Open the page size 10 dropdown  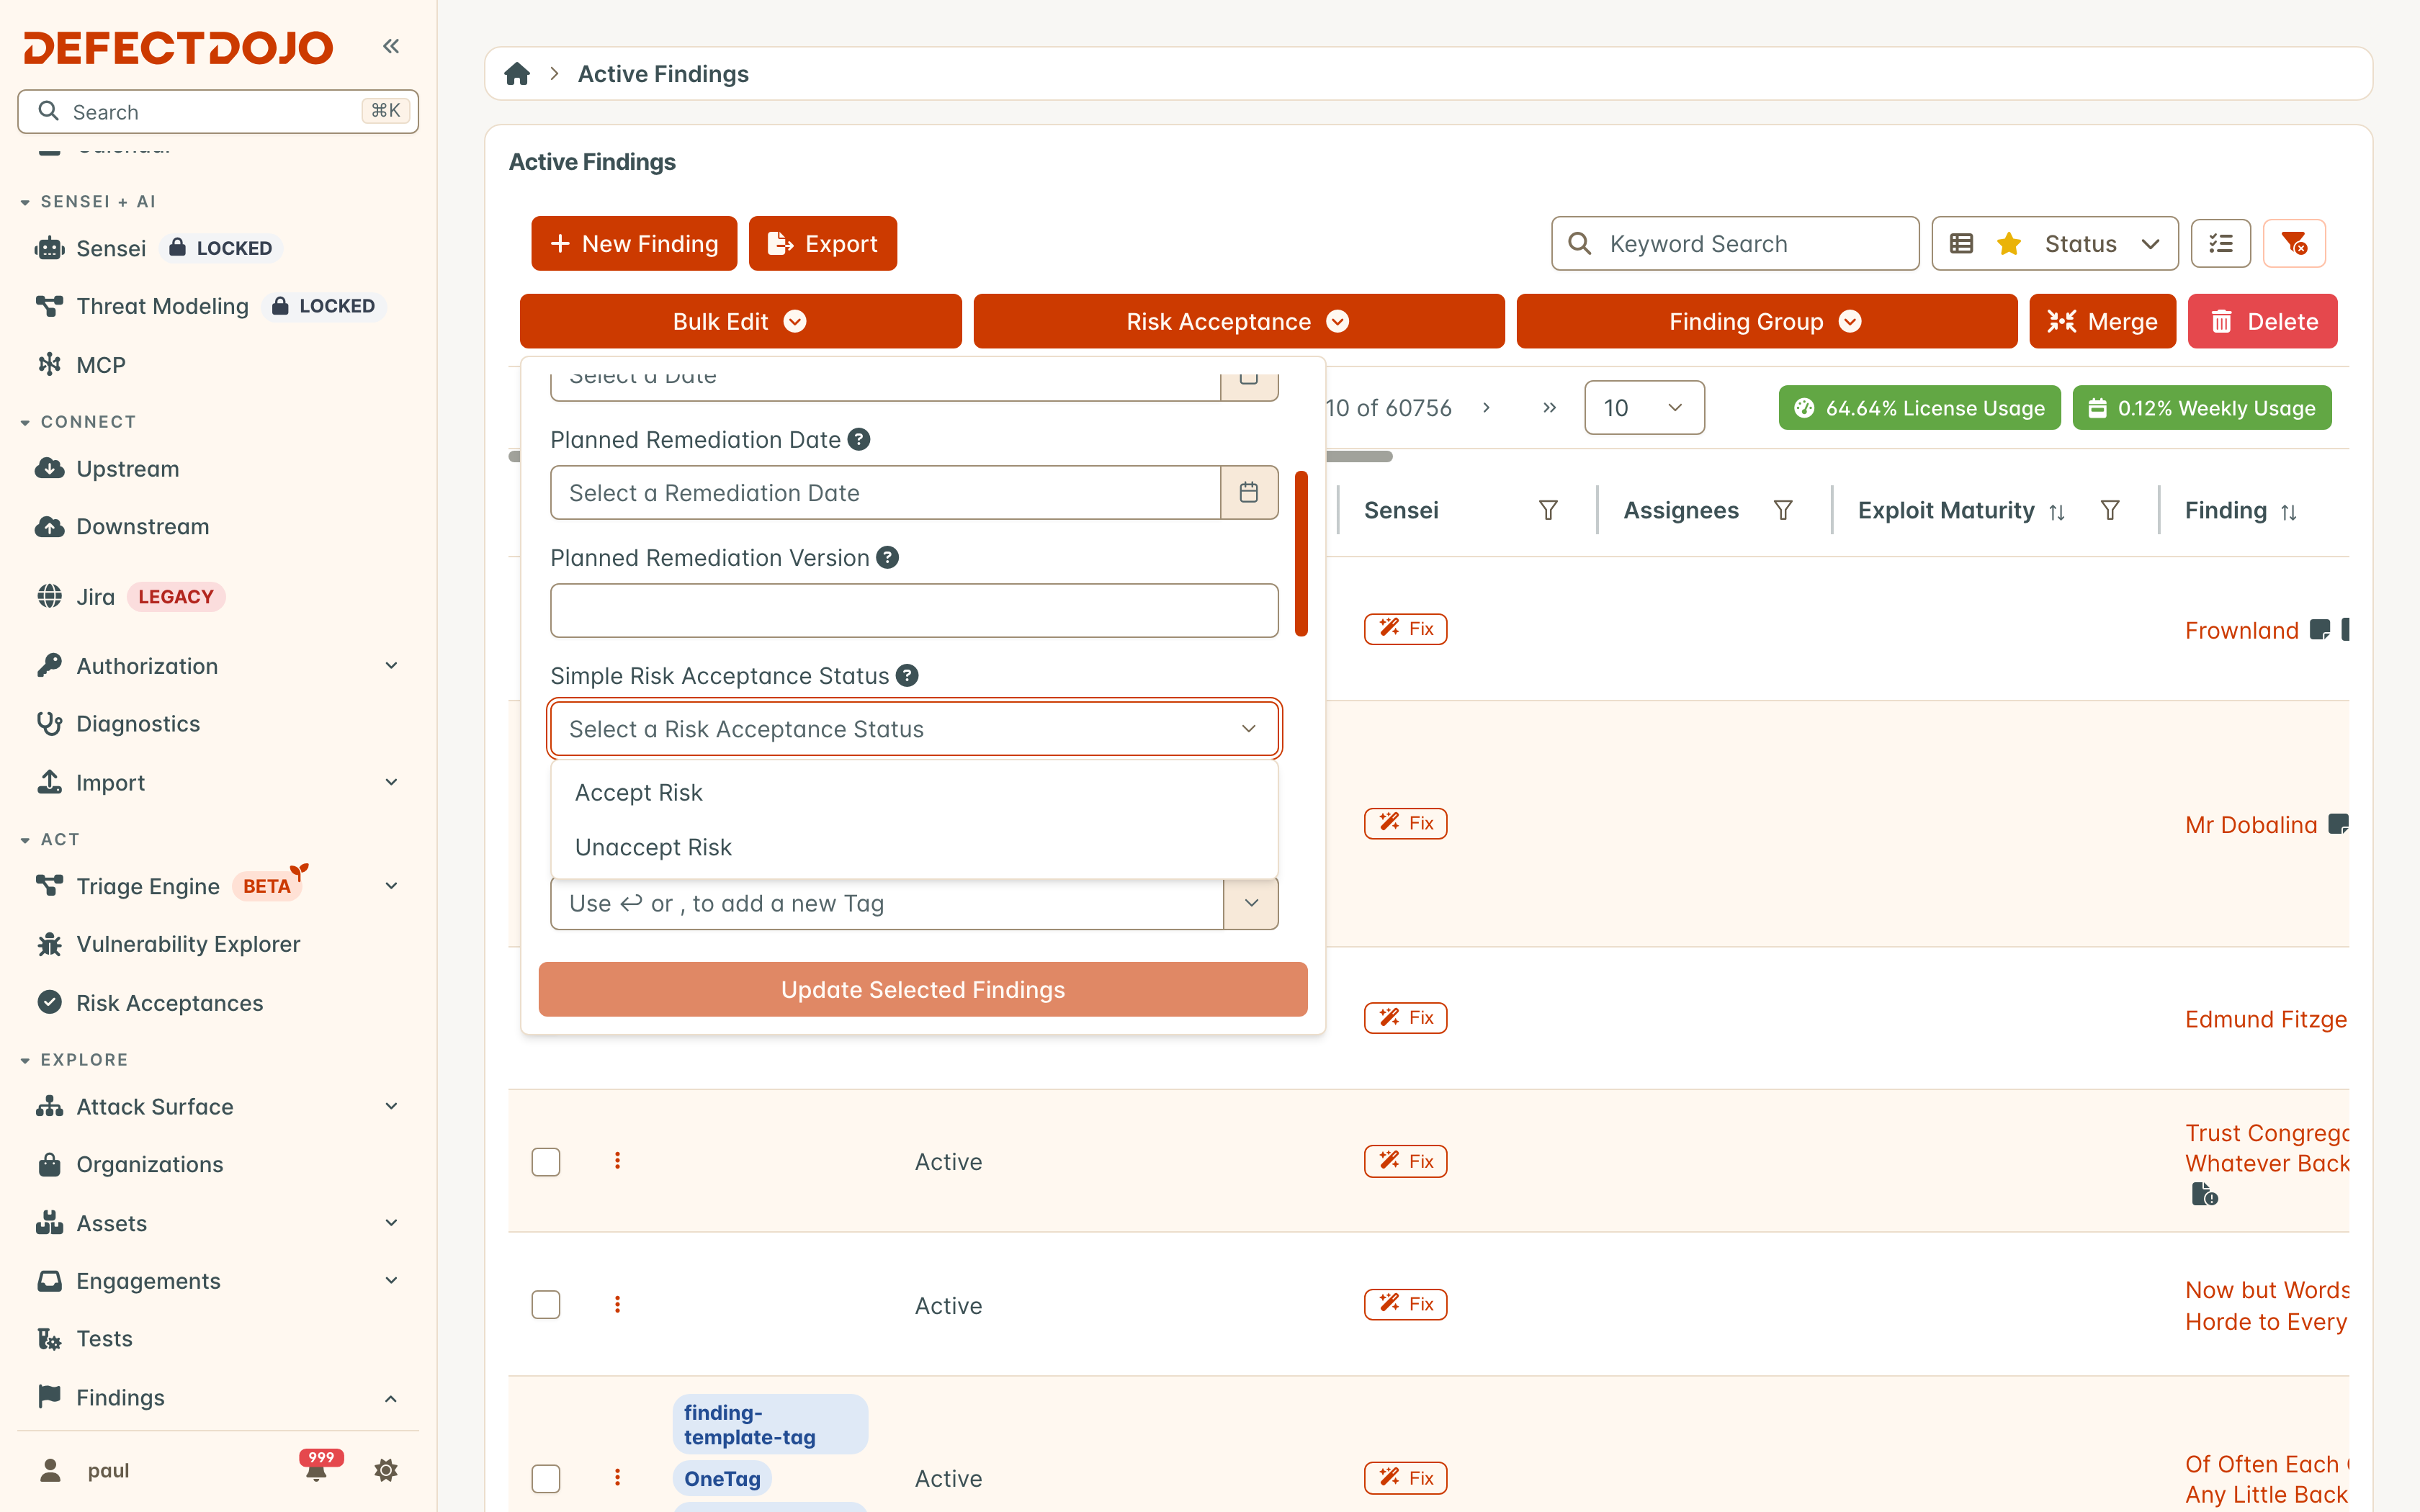1644,407
